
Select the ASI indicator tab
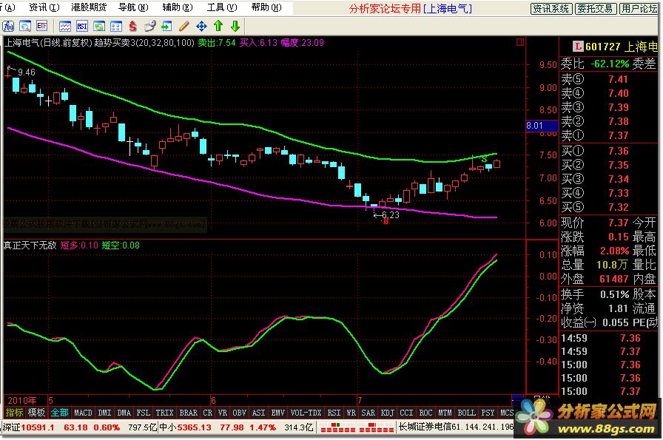[x=258, y=413]
